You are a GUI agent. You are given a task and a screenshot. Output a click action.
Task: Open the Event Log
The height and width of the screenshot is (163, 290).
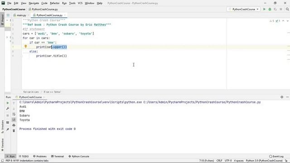[x=276, y=156]
